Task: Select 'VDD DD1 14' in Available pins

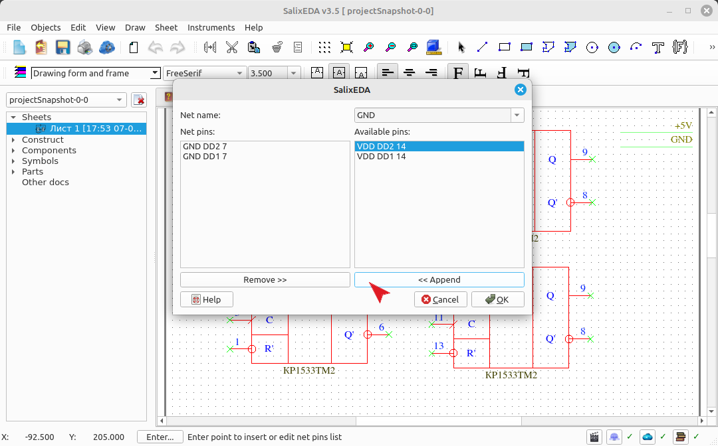Action: pyautogui.click(x=439, y=156)
